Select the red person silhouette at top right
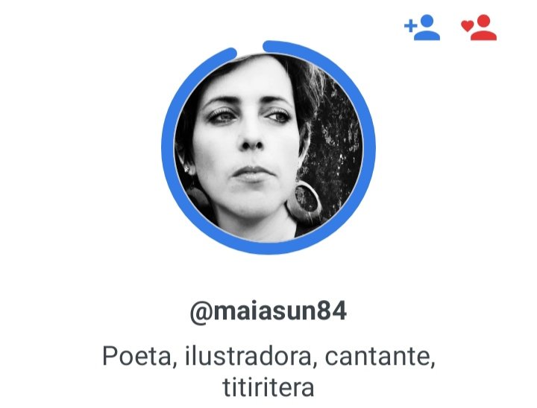 (x=483, y=28)
